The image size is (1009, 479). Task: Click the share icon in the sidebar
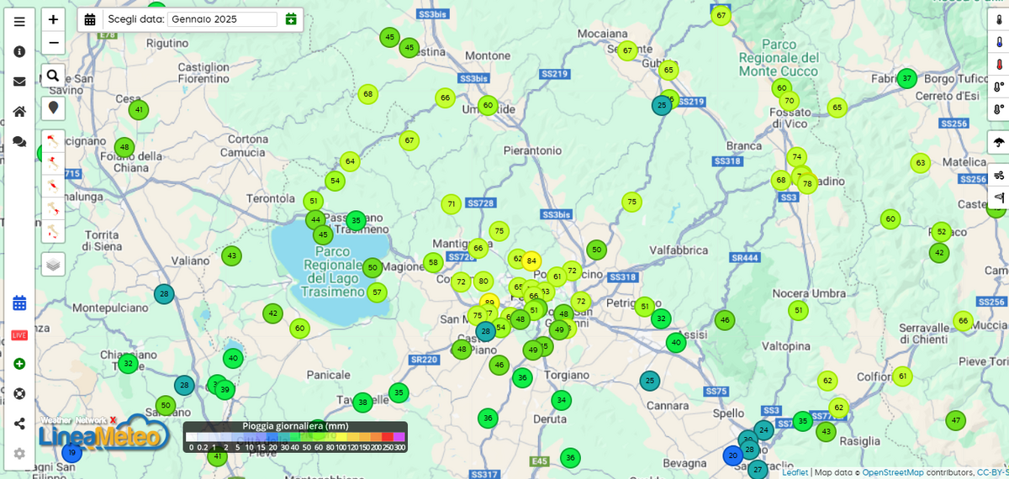pos(19,424)
